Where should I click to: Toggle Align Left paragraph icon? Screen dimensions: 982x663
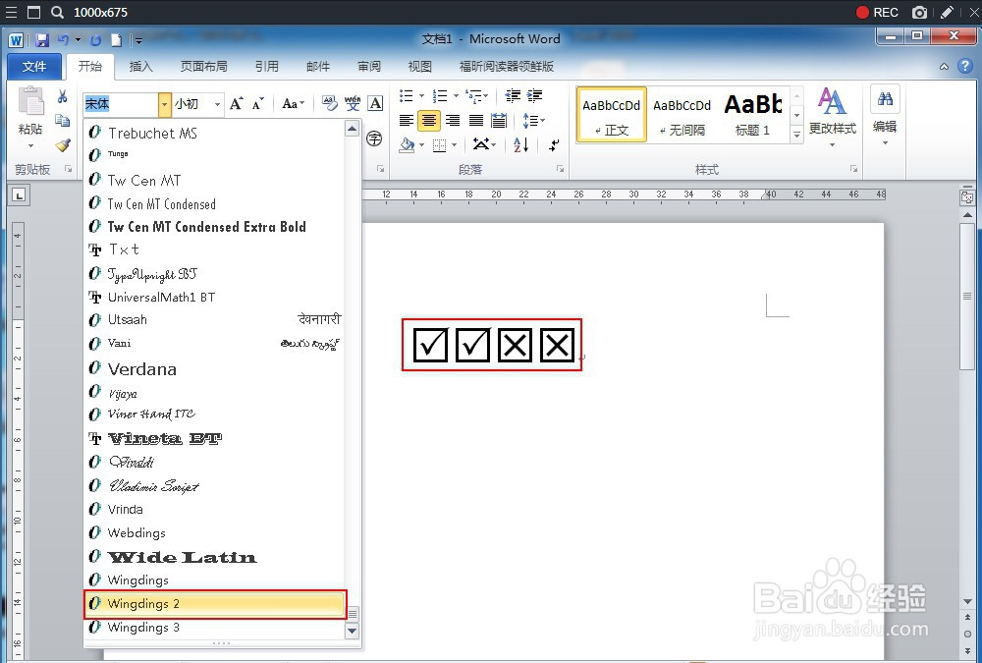(x=407, y=120)
